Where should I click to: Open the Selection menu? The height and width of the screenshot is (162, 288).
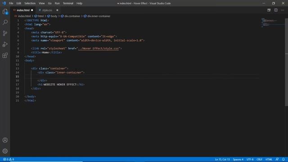[x=30, y=3]
